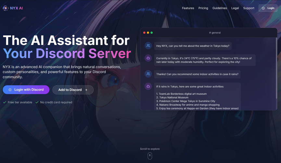Click the green check beside No credit card required
Screen dimensions: 281x163
click(37, 103)
